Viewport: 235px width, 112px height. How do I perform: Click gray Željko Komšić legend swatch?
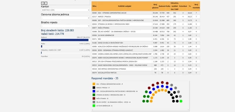94,102
